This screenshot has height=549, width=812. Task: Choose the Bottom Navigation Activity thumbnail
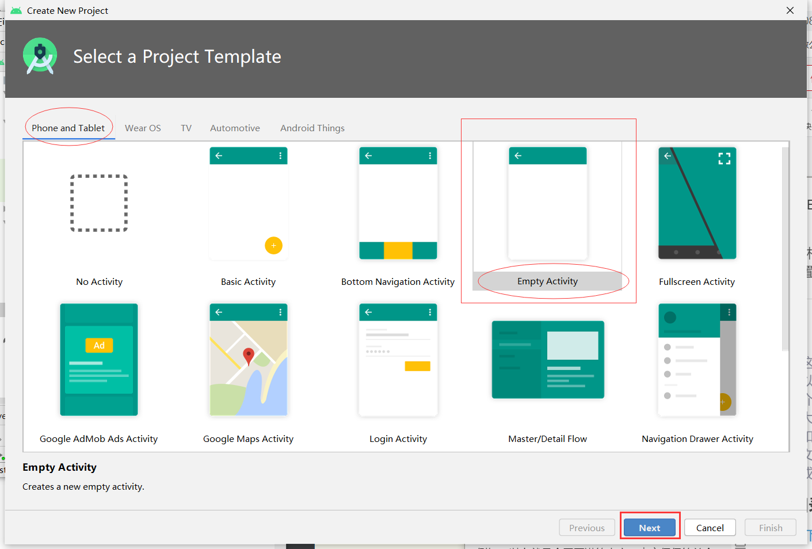pos(398,203)
